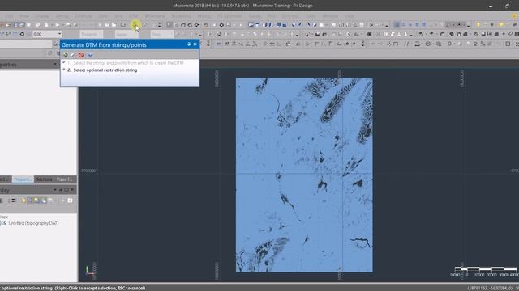This screenshot has width=519, height=291.
Task: Click the chain link toolbar icon
Action: (x=510, y=34)
